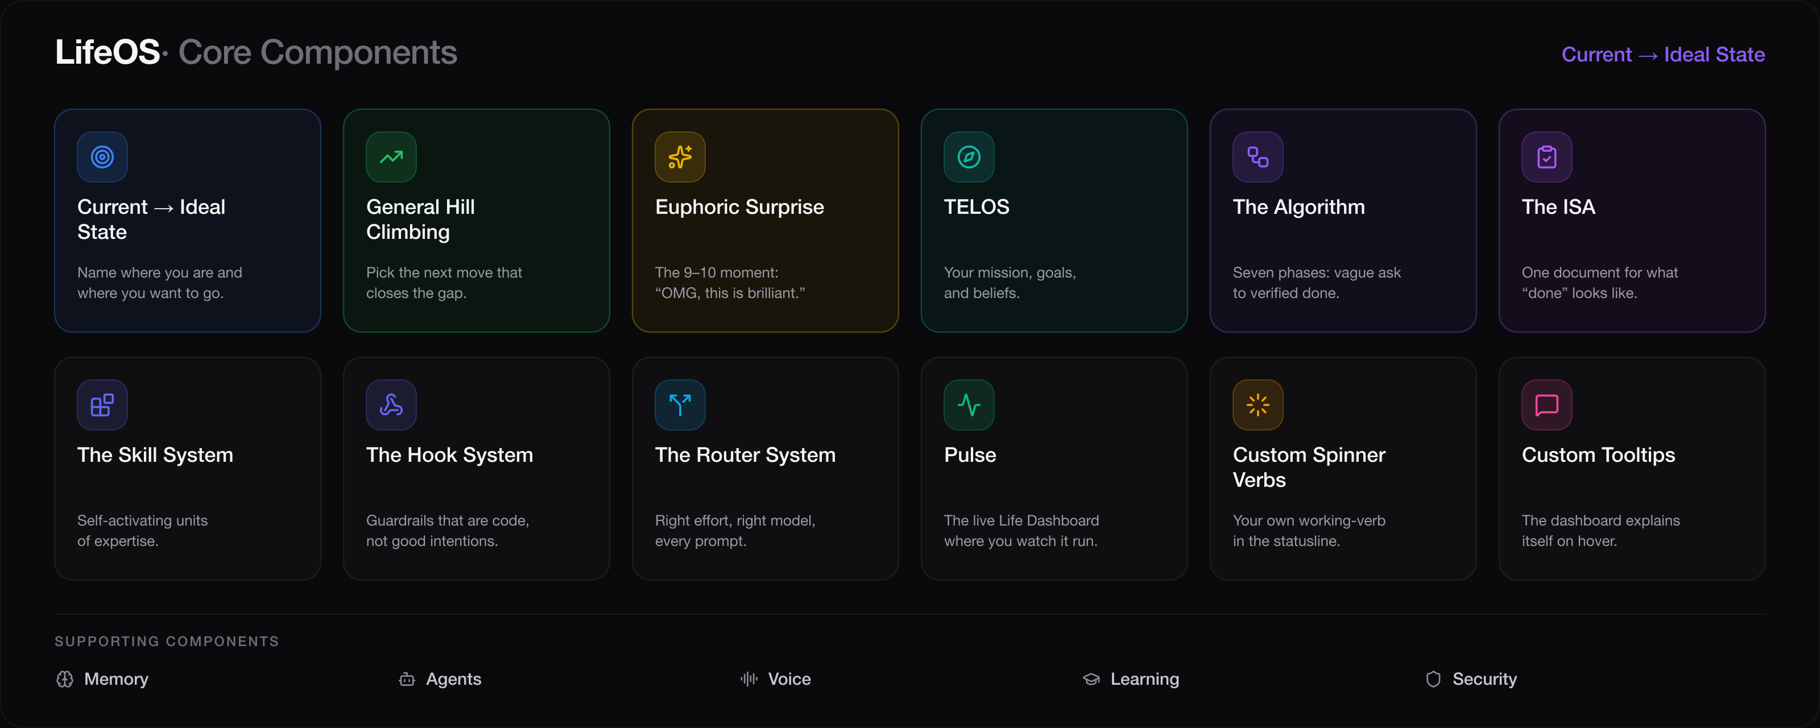Viewport: 1820px width, 728px height.
Task: Click 'The live Life Dashboard where you watch it run.'
Action: point(1021,531)
